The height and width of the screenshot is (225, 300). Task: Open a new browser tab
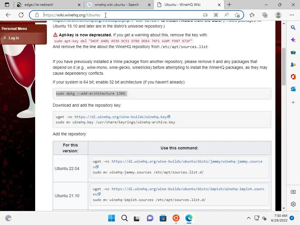coord(229,5)
